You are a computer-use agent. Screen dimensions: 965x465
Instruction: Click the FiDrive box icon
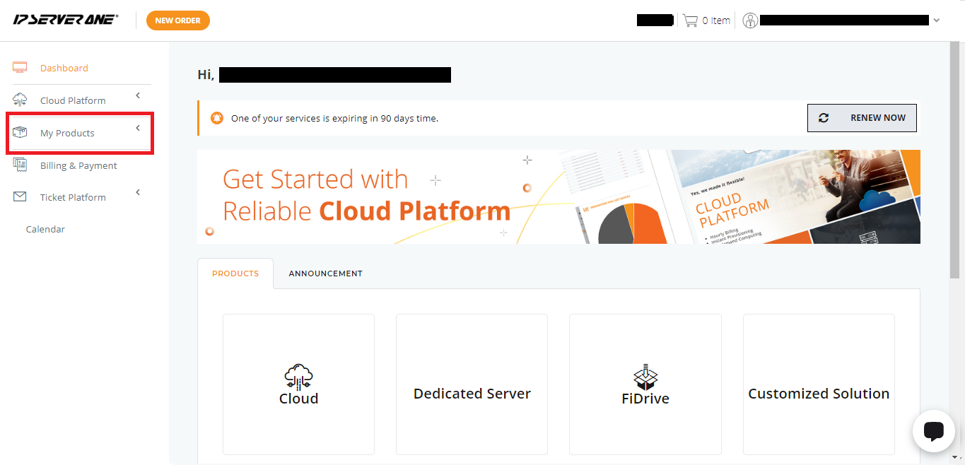point(645,377)
